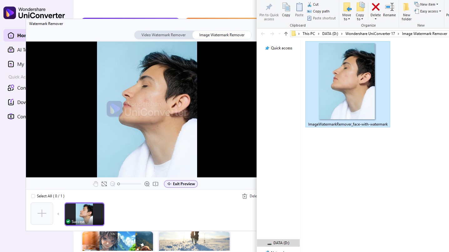Click Rename in the Explorer ribbon
The image size is (449, 252).
(x=390, y=10)
